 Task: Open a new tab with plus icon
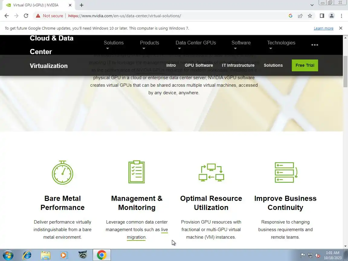[82, 5]
